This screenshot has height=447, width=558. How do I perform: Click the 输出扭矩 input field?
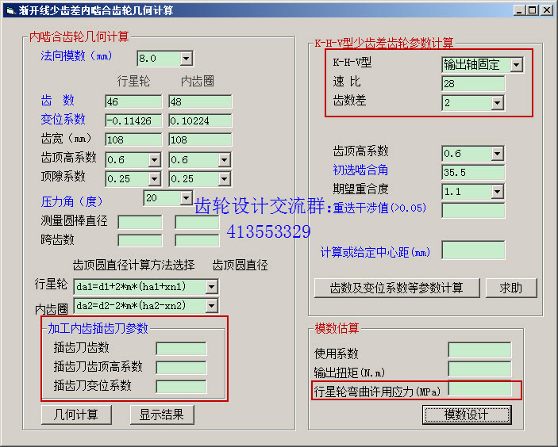479,369
